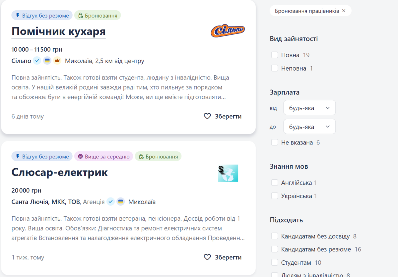The width and height of the screenshot is (398, 277).
Task: Click the Санта Лючія globe logo
Action: coord(228,173)
